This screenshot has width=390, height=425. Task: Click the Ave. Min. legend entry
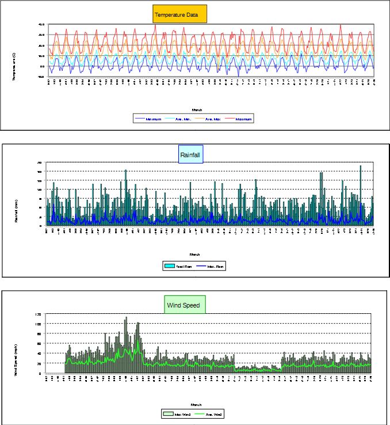182,119
